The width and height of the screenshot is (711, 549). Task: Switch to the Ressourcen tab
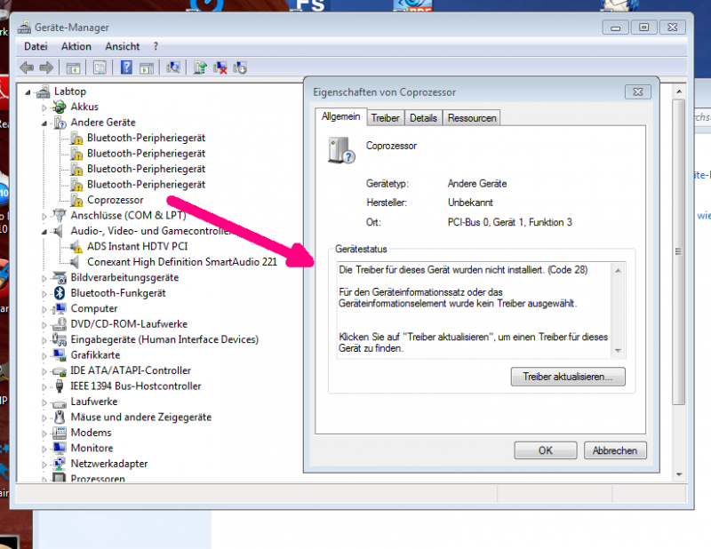(x=472, y=117)
